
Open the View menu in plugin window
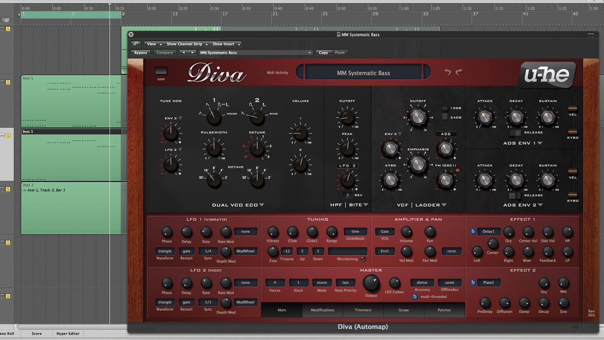click(x=153, y=44)
